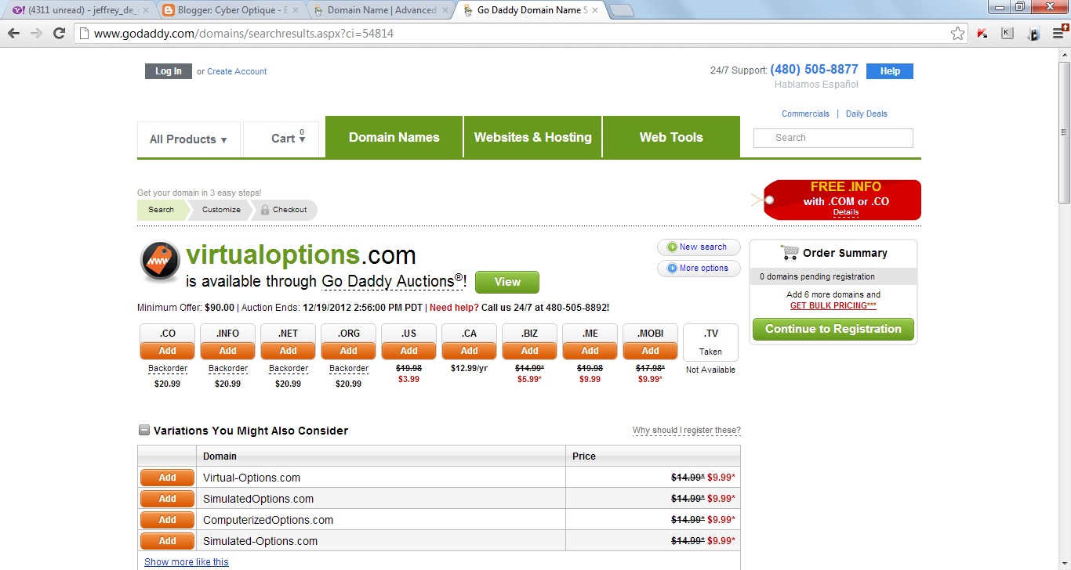Add ComputerizedOptions.com domain
The height and width of the screenshot is (570, 1071).
tap(168, 520)
